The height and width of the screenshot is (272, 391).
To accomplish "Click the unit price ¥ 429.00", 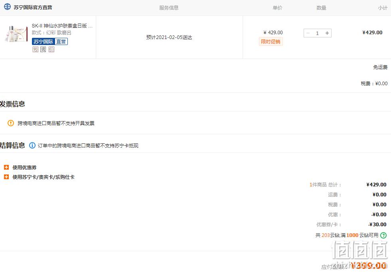I will (273, 32).
